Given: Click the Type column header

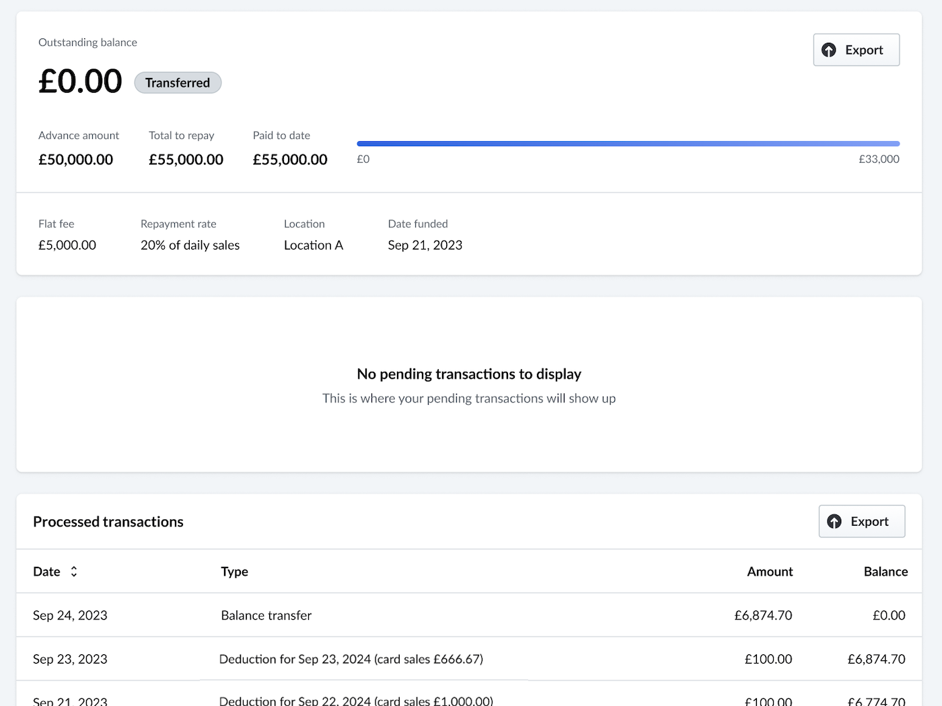Looking at the screenshot, I should coord(234,572).
